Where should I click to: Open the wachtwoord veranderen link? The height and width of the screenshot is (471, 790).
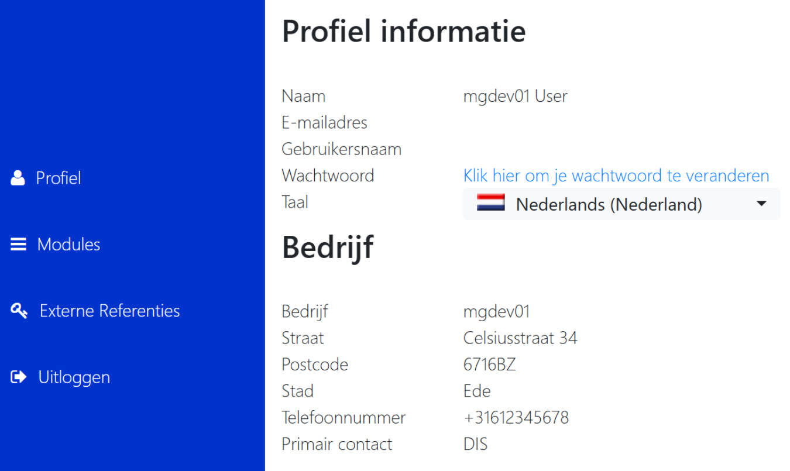(616, 175)
